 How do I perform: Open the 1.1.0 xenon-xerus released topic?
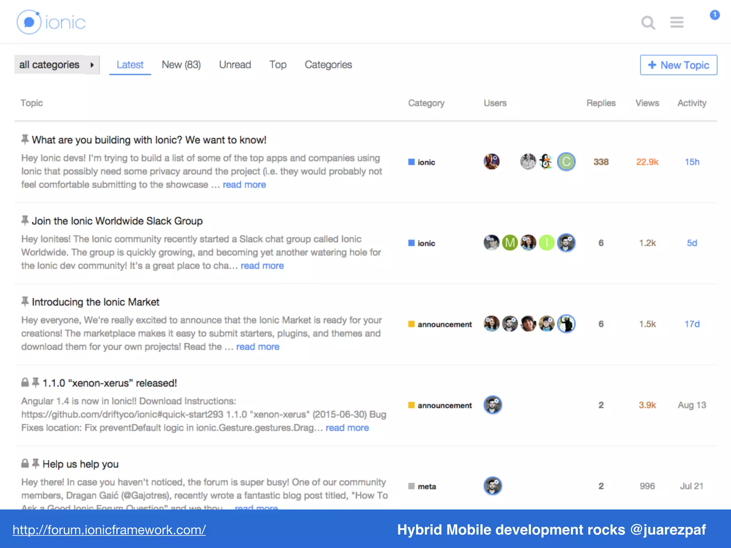click(110, 383)
